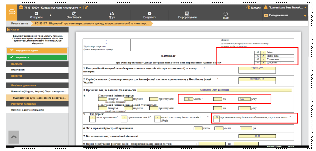This screenshot has height=151, width=316.
Task: Expand the taxpayer selector dropdown arrow
Action: click(x=80, y=7)
